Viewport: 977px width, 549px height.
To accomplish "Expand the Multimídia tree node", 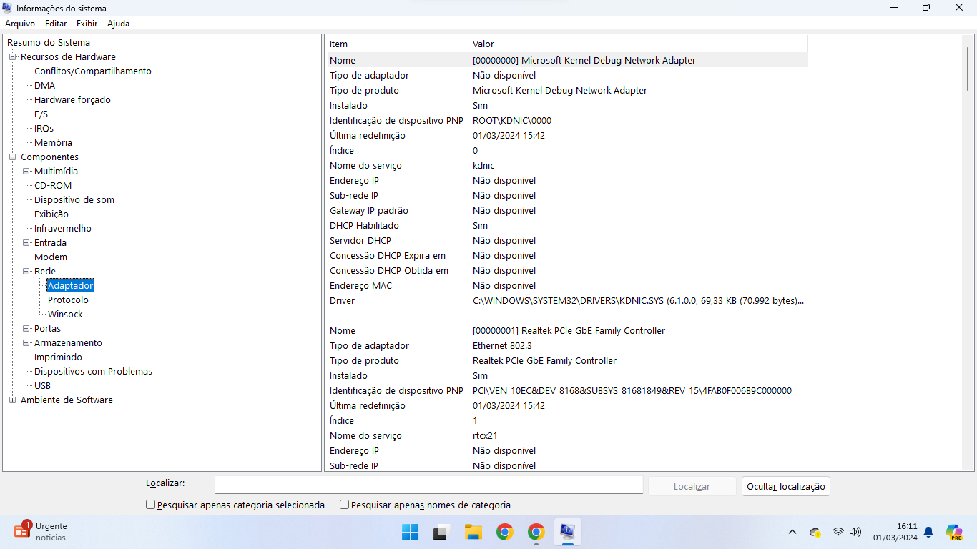I will pos(26,172).
